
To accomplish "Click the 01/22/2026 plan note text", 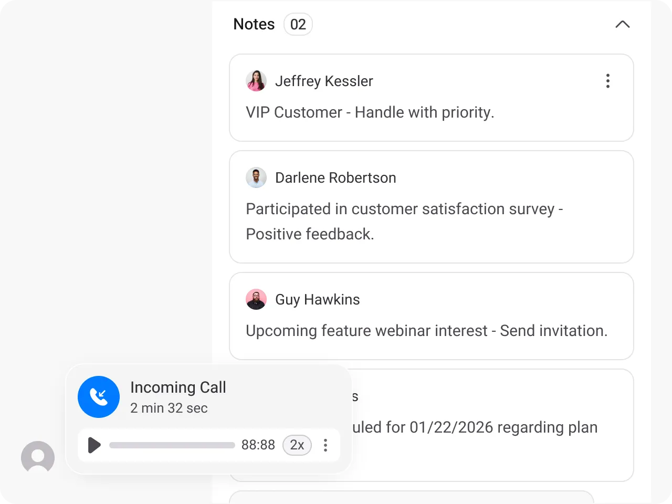I will [475, 427].
